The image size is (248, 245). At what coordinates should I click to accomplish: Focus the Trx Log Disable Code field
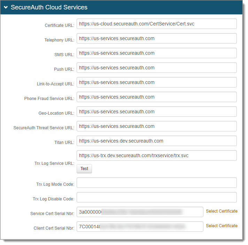pyautogui.click(x=157, y=197)
